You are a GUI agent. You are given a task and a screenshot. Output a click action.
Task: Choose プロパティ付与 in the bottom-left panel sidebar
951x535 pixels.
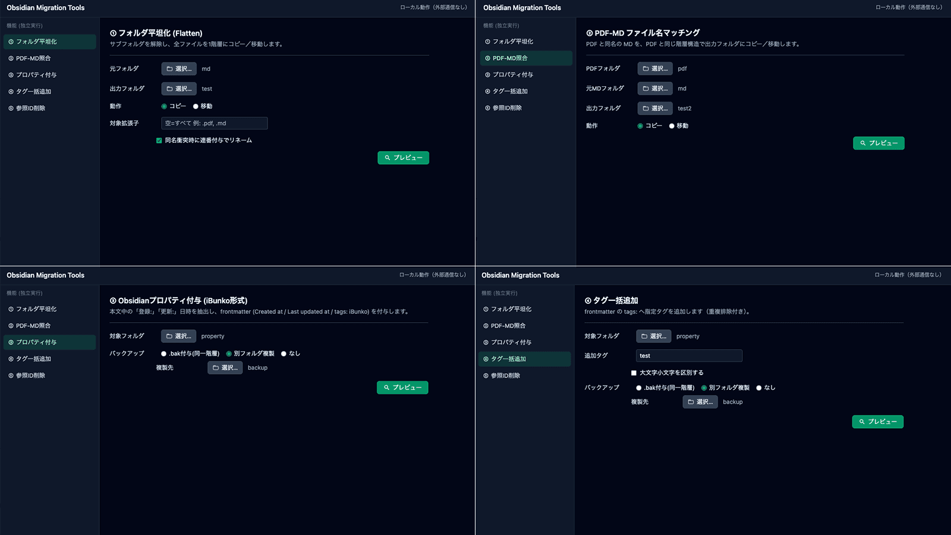50,342
